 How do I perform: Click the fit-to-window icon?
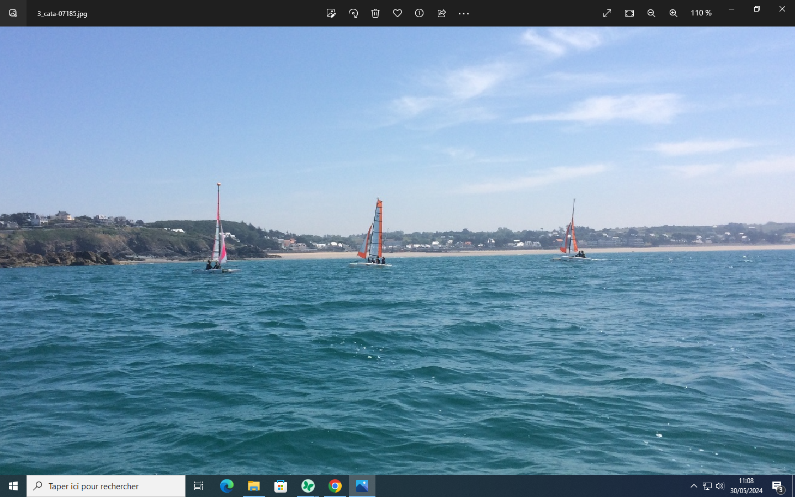pos(629,13)
